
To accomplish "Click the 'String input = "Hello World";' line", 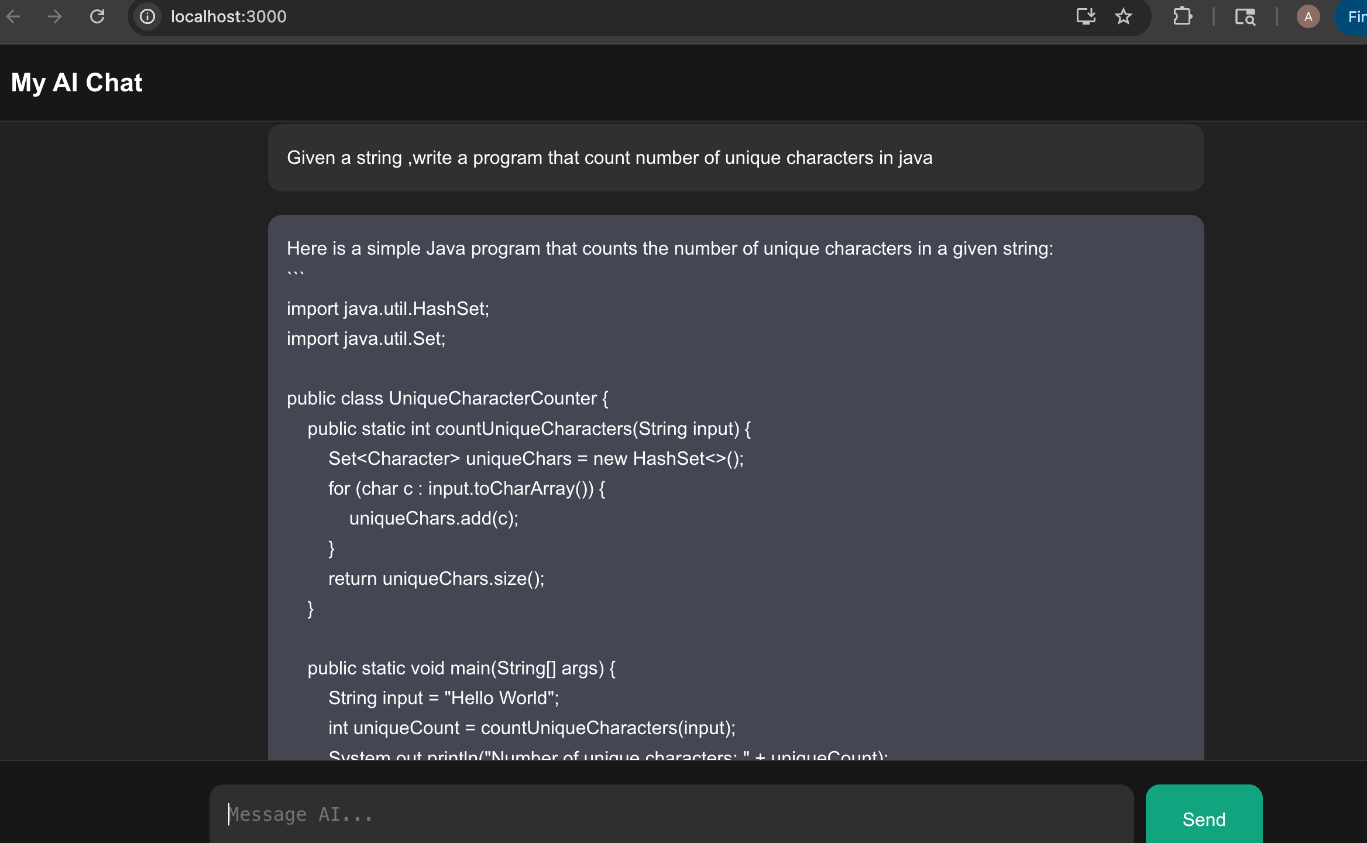I will (x=444, y=698).
